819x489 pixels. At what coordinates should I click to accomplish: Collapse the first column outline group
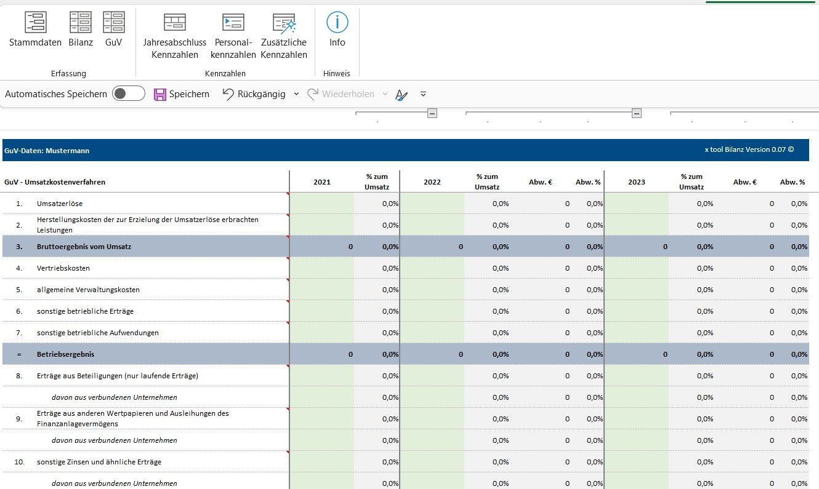point(432,113)
